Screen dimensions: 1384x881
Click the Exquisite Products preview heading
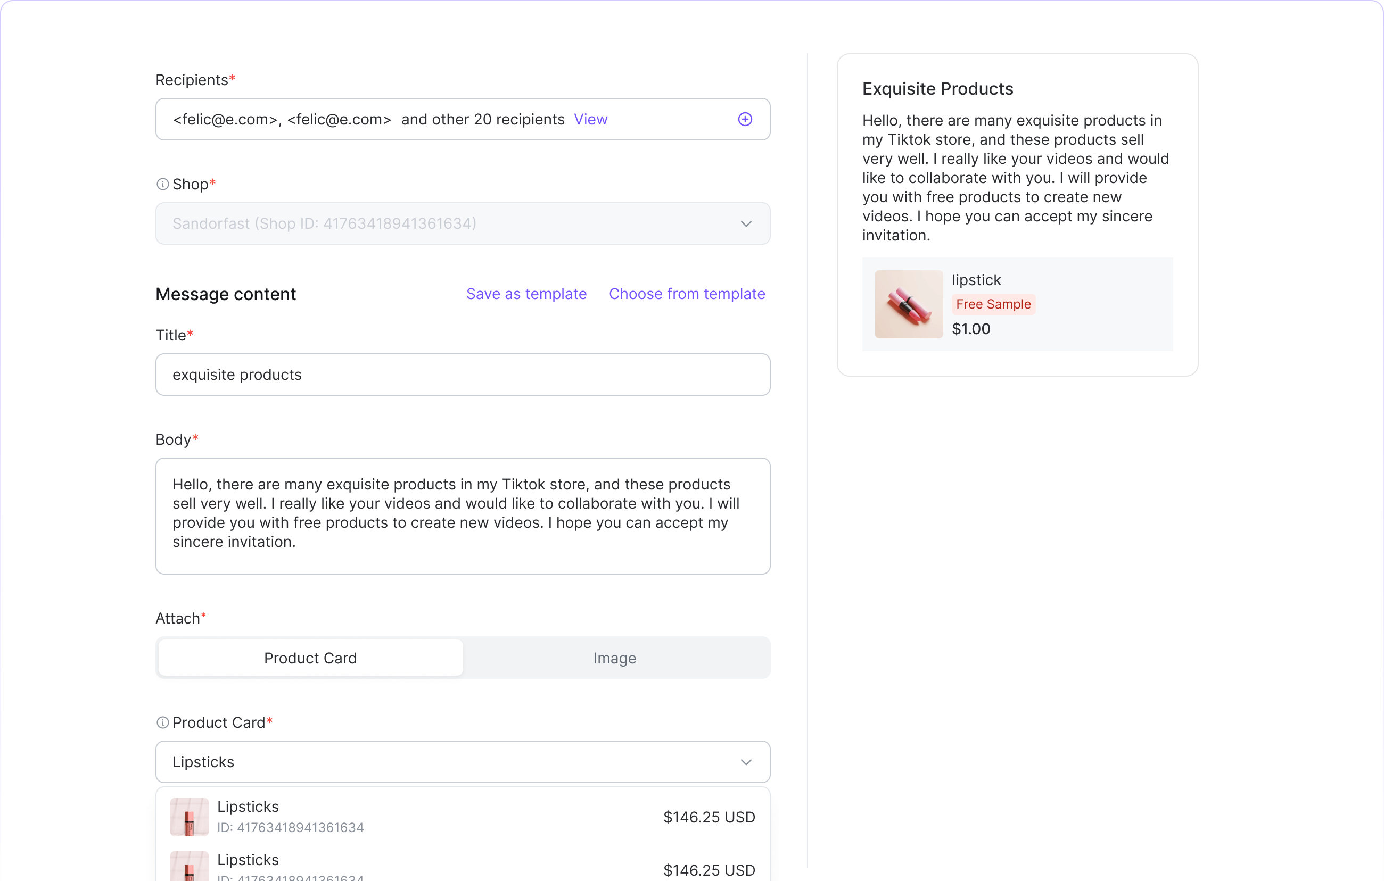(x=937, y=88)
